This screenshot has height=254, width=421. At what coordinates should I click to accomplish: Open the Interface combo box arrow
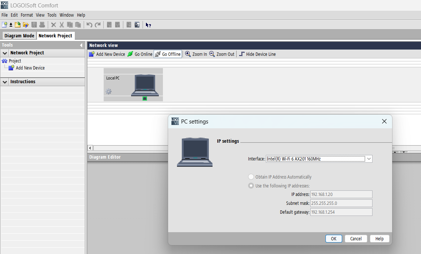click(x=369, y=159)
